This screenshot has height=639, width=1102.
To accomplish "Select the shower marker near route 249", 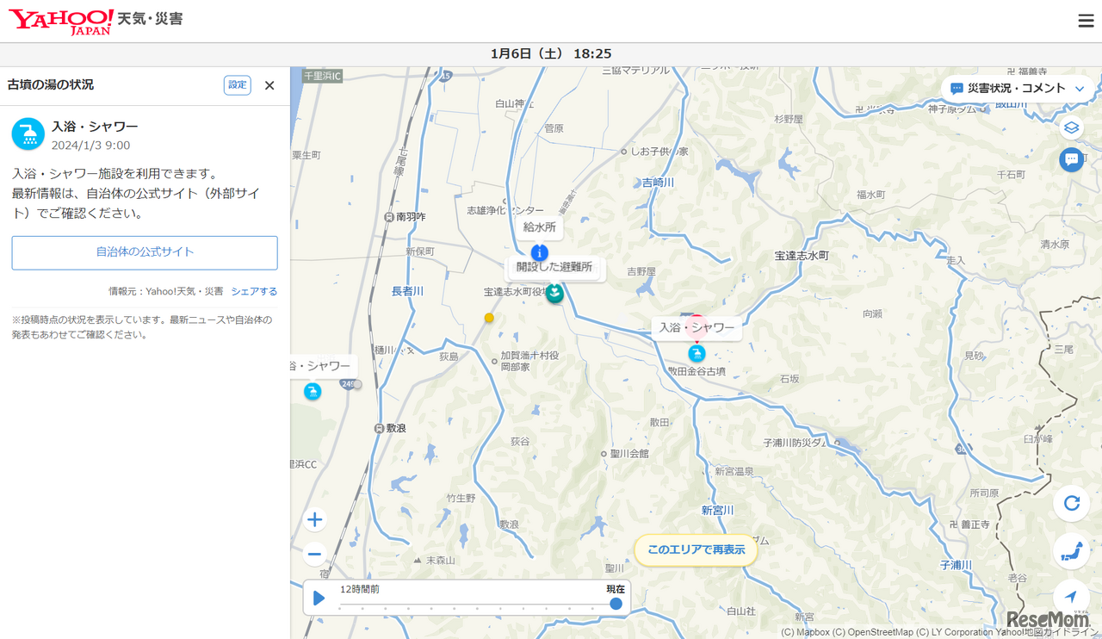I will coord(313,392).
